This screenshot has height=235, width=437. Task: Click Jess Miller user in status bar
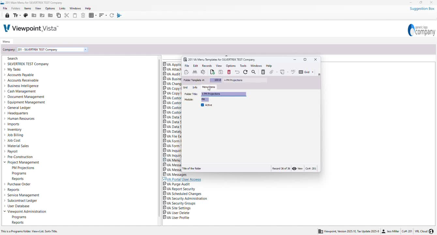pos(390,231)
